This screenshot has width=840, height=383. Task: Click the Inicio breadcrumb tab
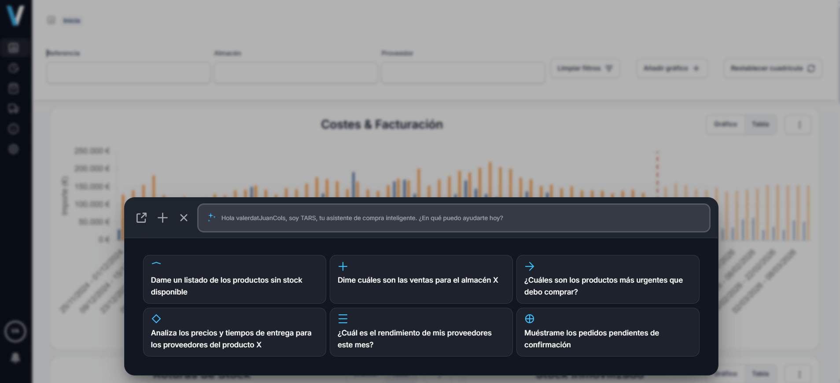tap(71, 21)
